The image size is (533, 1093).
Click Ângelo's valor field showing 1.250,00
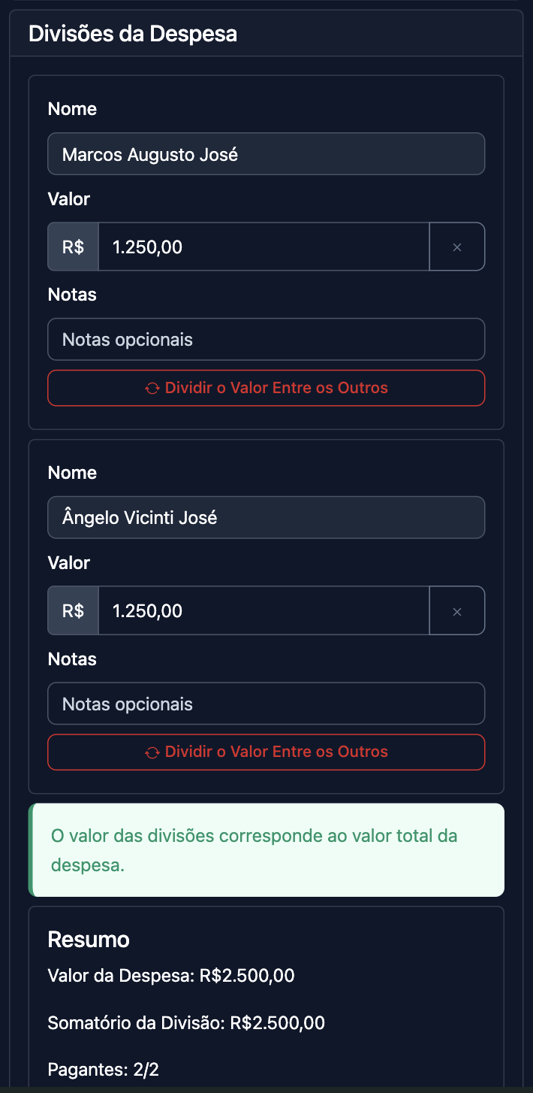(x=263, y=610)
